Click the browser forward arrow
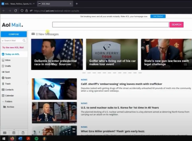 [10, 11]
